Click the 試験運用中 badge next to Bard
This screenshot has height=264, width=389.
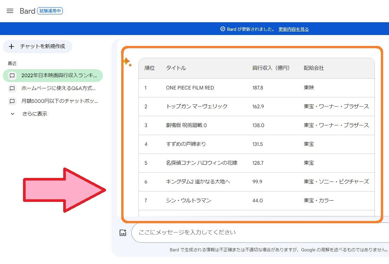(x=50, y=11)
